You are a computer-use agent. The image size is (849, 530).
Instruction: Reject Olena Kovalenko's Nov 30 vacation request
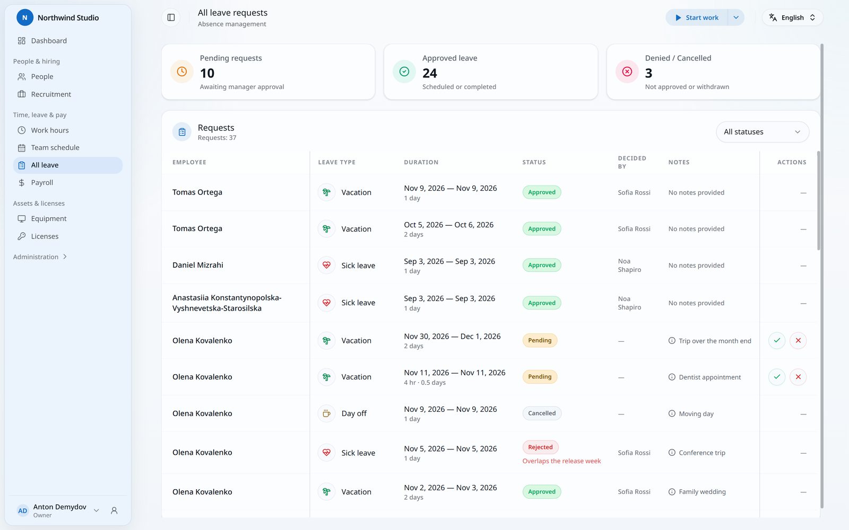point(798,340)
